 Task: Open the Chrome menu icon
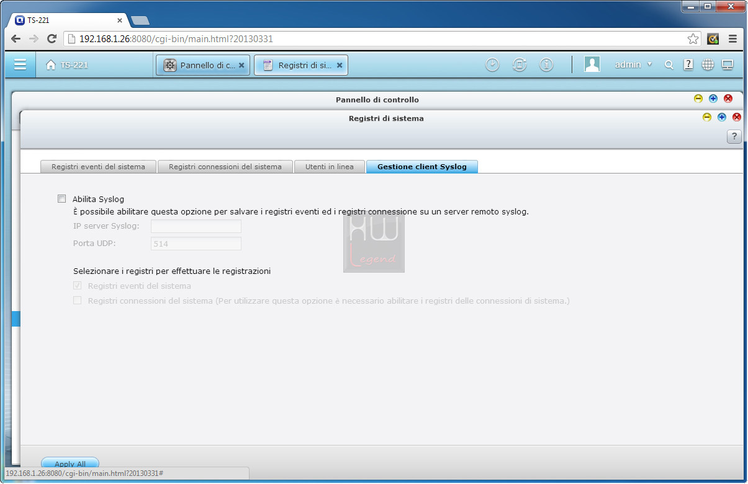[x=732, y=38]
